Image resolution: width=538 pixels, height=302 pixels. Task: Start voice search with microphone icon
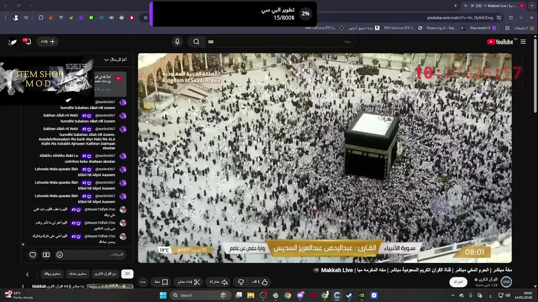177,42
